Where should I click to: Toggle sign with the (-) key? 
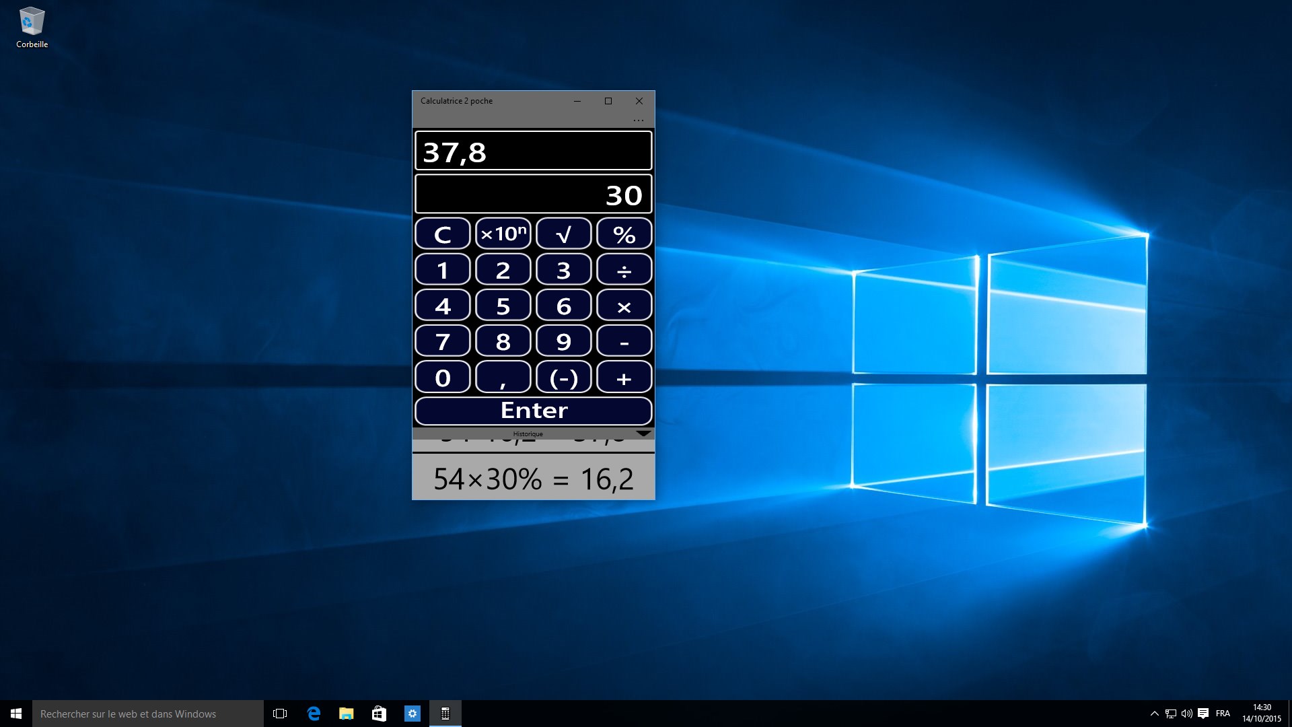coord(563,378)
